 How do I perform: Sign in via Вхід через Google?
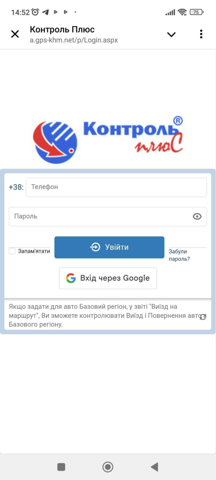[x=108, y=278]
